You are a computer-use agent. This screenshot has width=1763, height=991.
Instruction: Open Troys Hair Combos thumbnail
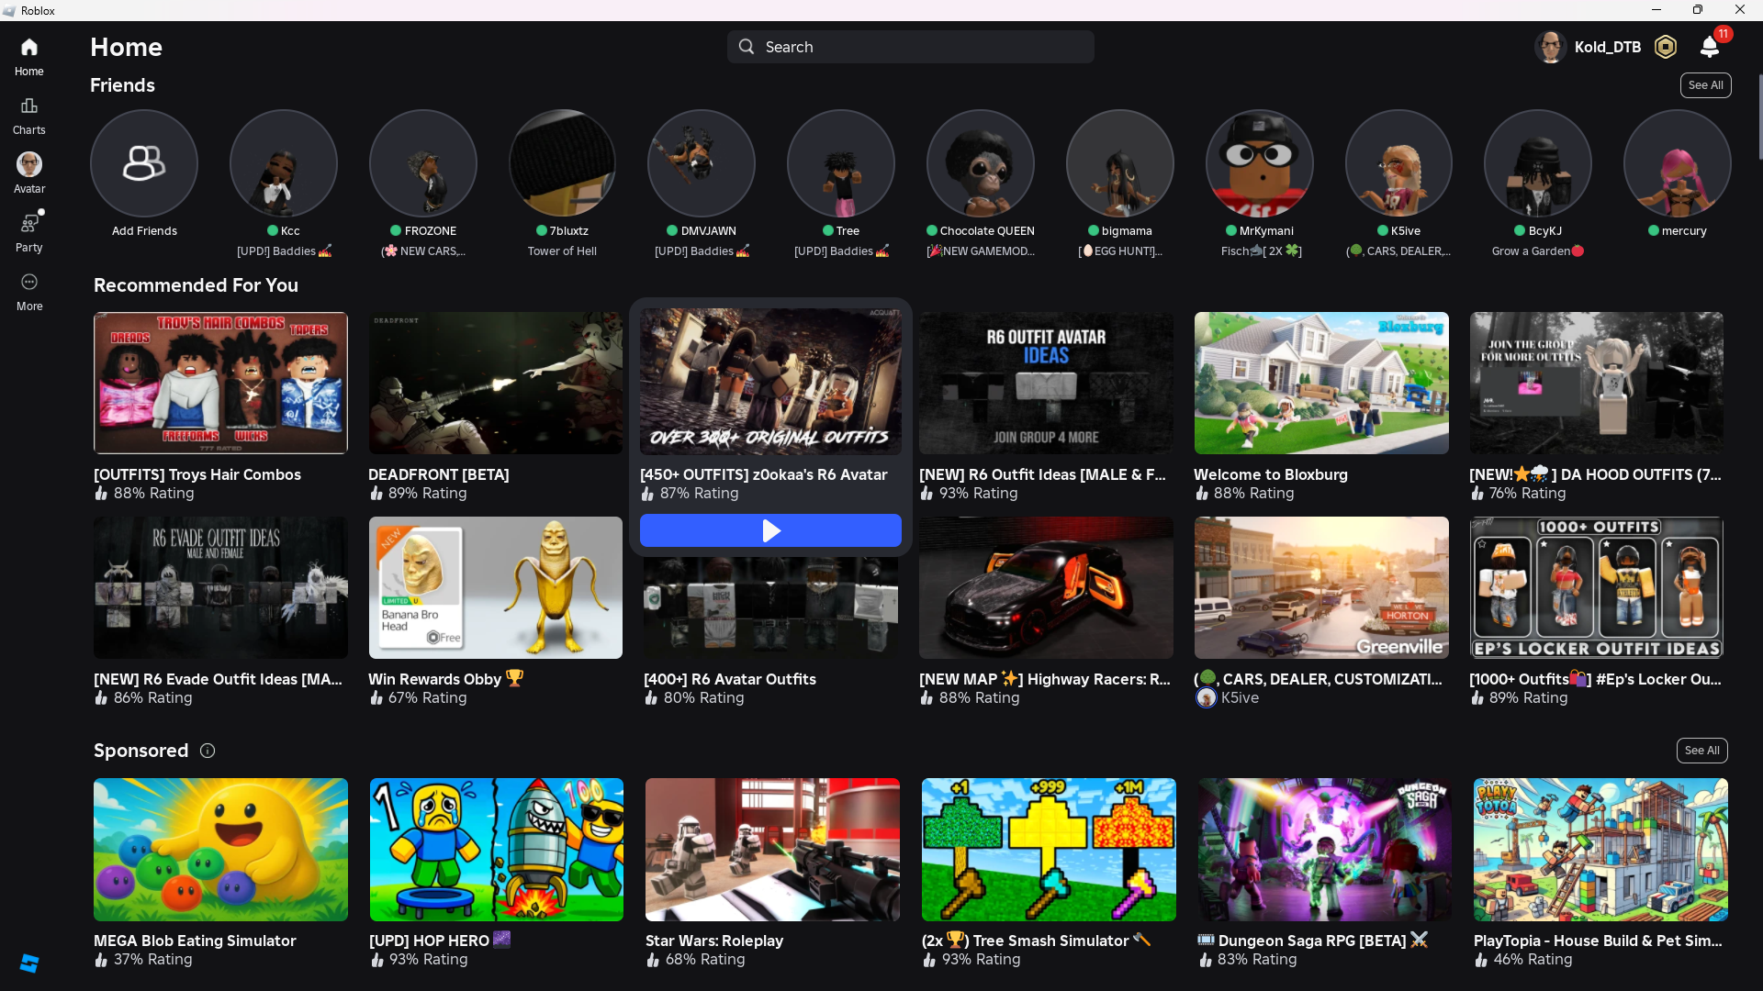coord(220,383)
